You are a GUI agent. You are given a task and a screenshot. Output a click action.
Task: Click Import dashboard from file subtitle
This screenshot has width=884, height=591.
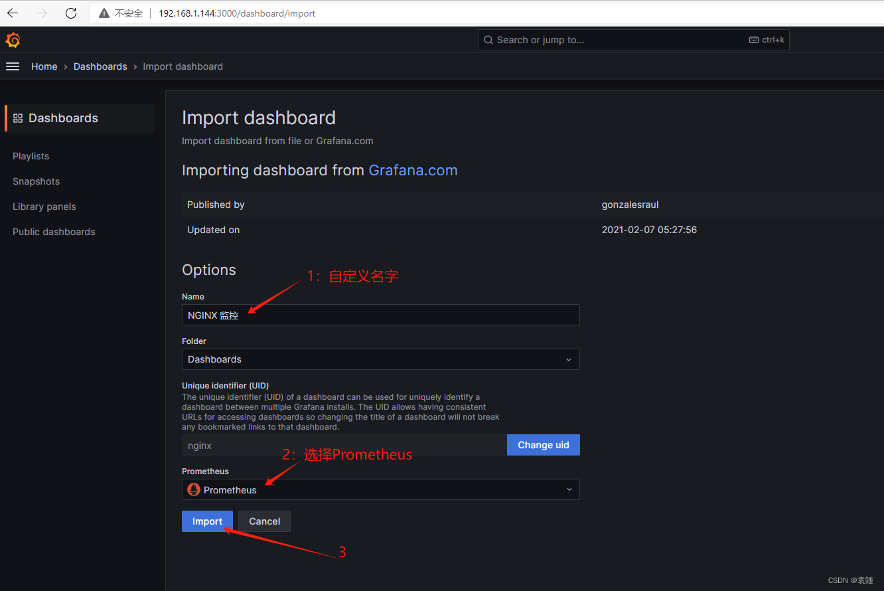277,141
